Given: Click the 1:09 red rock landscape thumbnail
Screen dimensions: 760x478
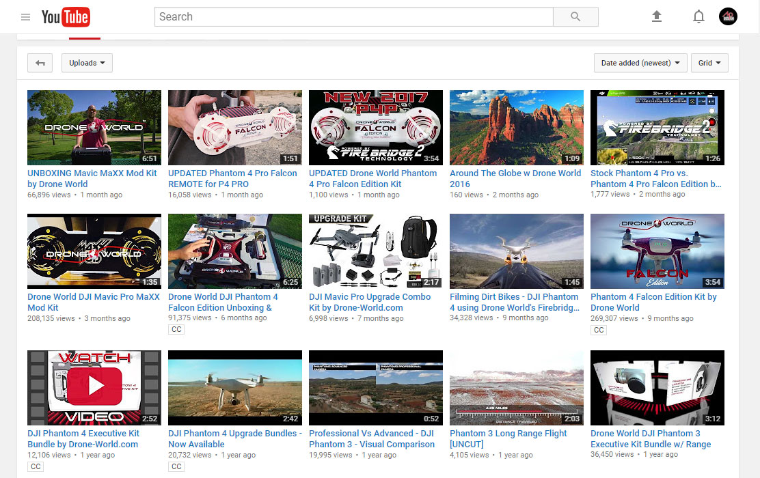Looking at the screenshot, I should 517,128.
